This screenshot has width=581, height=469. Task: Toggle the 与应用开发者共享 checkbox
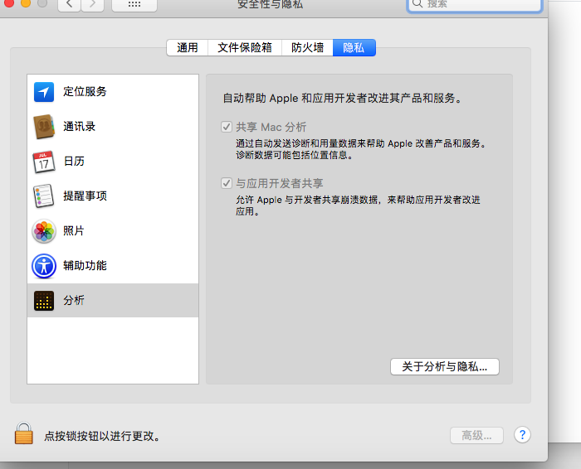(226, 184)
